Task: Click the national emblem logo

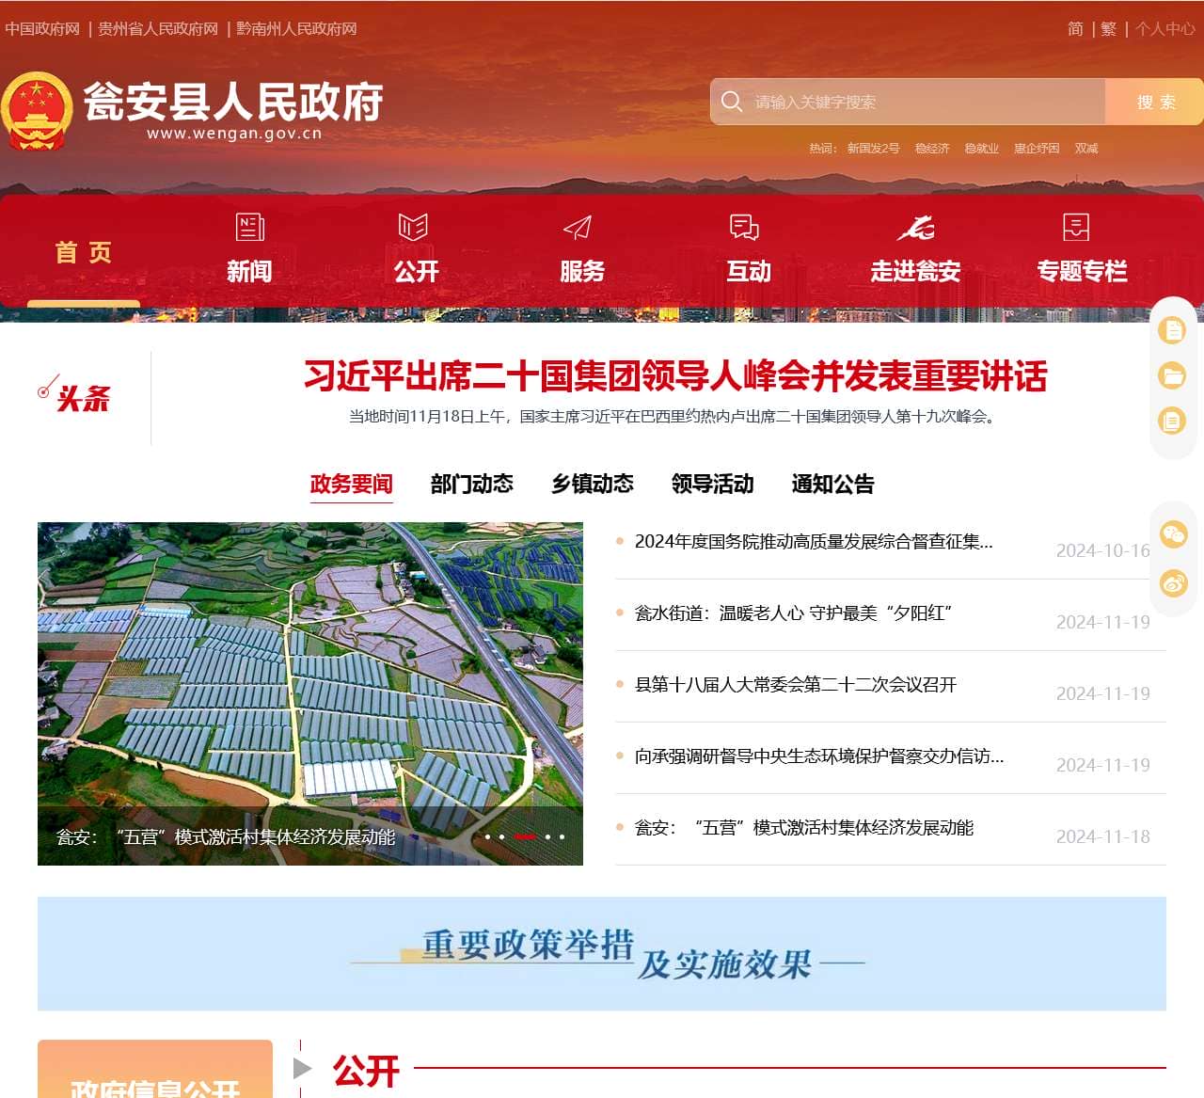Action: click(x=37, y=111)
